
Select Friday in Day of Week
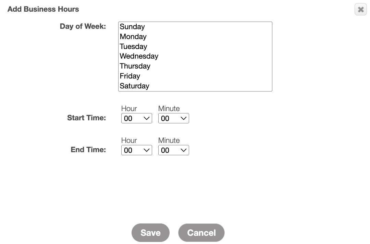click(x=130, y=76)
